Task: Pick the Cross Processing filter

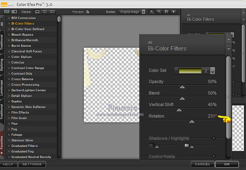Action: [x=25, y=85]
